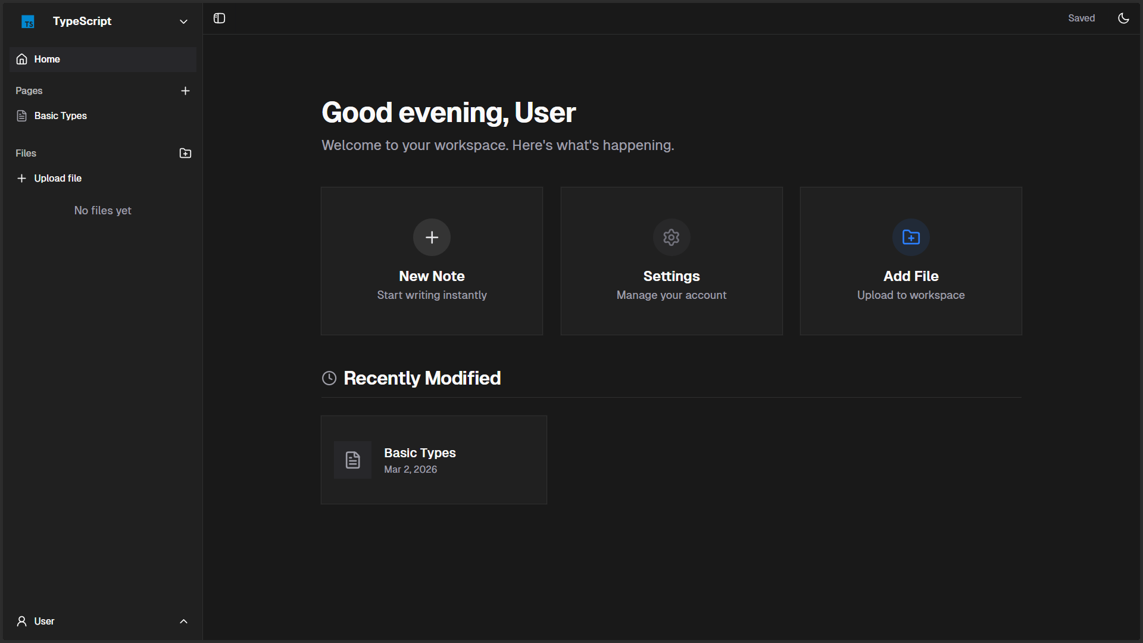Image resolution: width=1143 pixels, height=643 pixels.
Task: Click the Saved status label
Action: pyautogui.click(x=1081, y=18)
